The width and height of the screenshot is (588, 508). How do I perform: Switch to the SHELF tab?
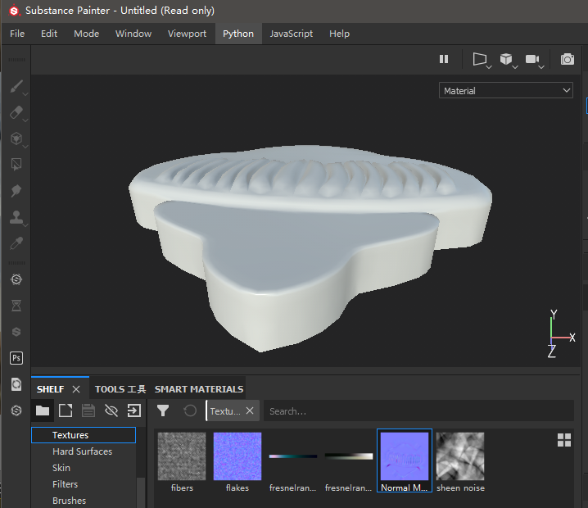pyautogui.click(x=51, y=389)
